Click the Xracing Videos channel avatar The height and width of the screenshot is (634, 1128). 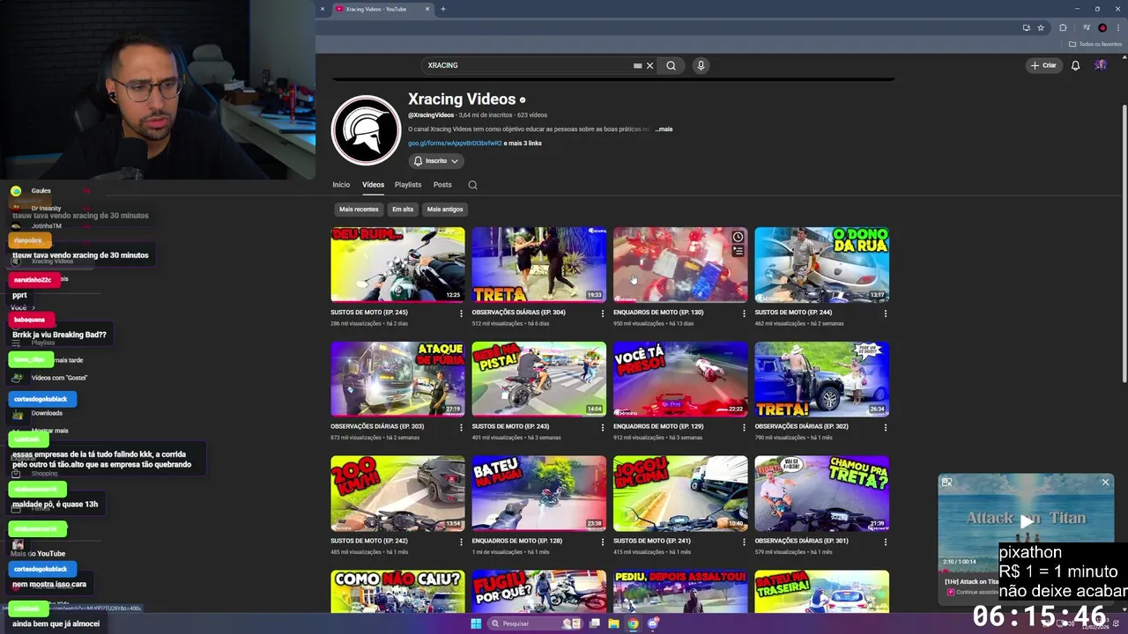(366, 130)
